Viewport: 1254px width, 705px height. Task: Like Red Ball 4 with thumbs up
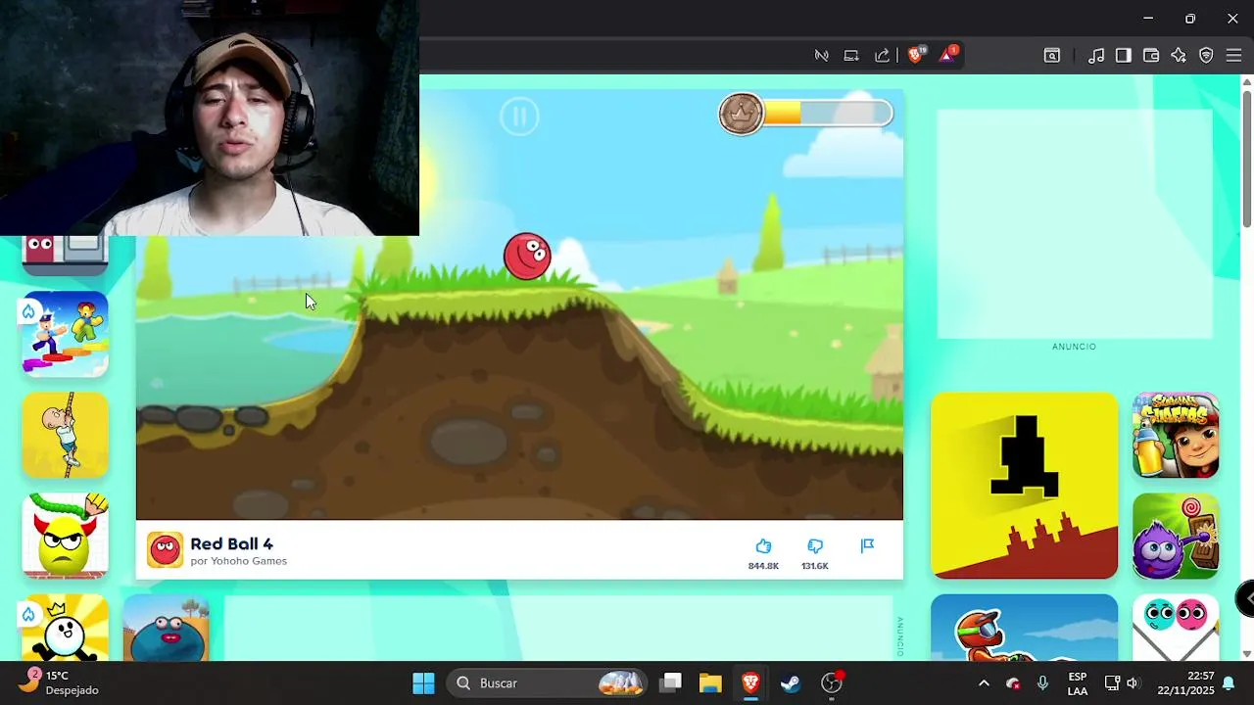[763, 546]
